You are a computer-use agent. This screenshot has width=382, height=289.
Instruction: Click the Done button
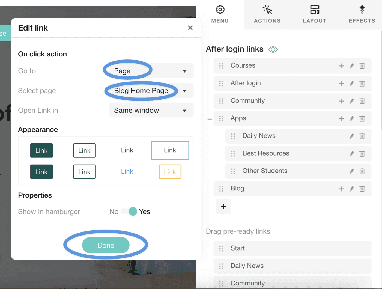[x=106, y=245]
